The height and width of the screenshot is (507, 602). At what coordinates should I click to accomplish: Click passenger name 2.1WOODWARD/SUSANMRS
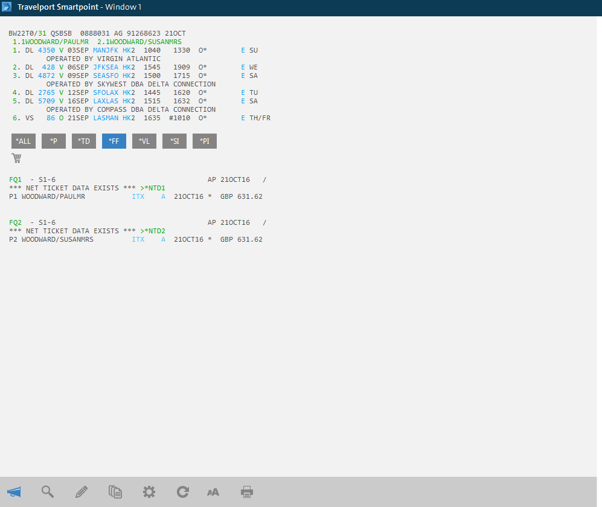point(139,42)
